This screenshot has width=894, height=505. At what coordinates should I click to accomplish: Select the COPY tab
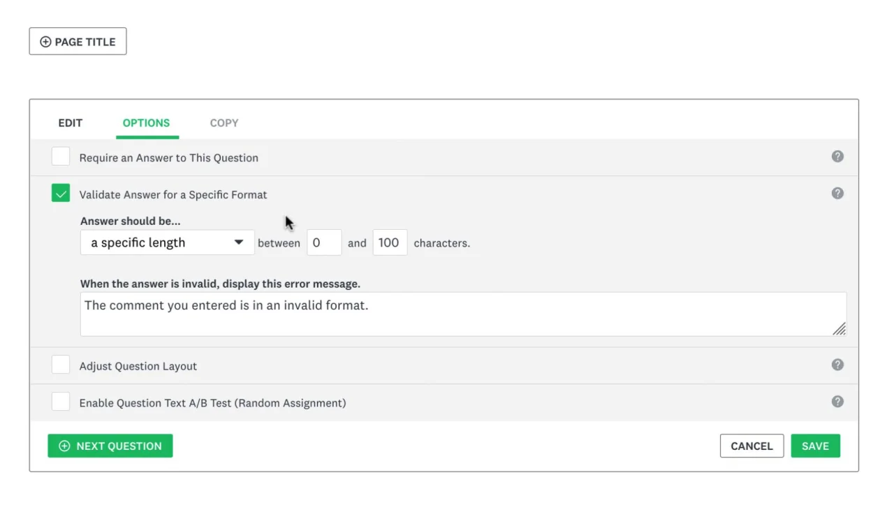(x=223, y=122)
